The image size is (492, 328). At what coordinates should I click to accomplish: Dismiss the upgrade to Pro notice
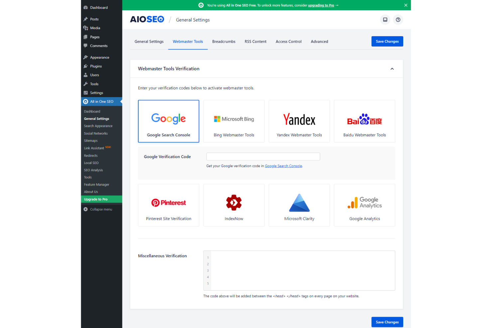406,5
